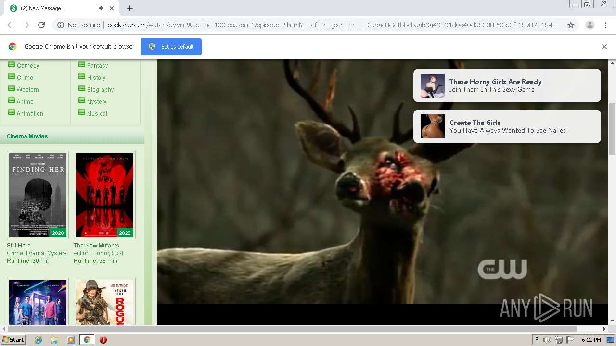Click the address bar URL
The image size is (616, 346).
tap(332, 25)
